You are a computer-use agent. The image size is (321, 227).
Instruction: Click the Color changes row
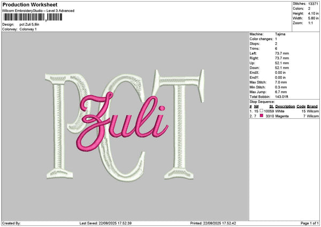[x=263, y=39]
